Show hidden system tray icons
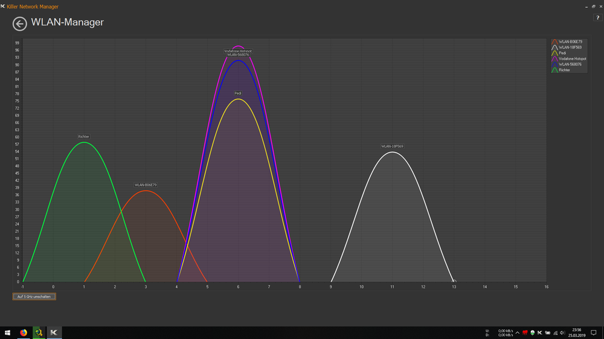 coord(517,332)
